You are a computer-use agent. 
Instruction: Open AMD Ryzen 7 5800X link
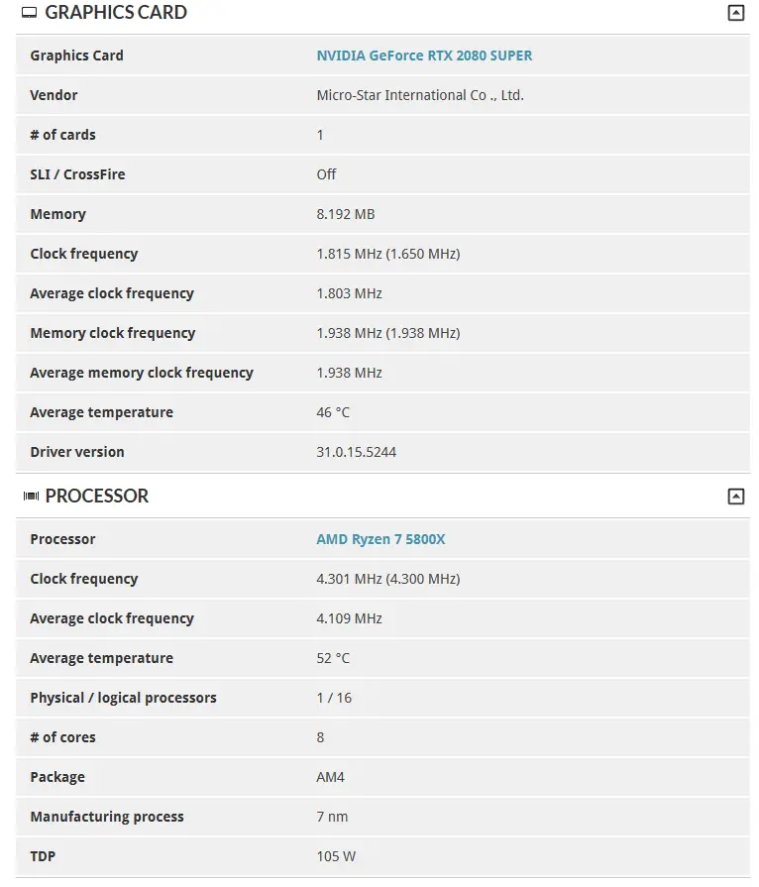pos(380,539)
